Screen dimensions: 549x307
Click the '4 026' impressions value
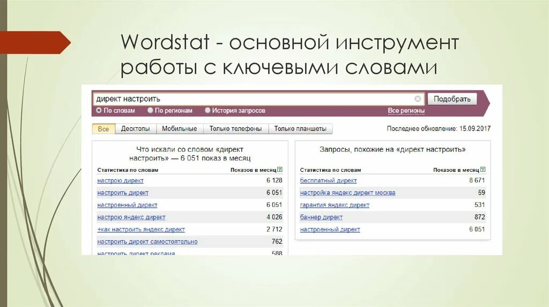pos(274,217)
